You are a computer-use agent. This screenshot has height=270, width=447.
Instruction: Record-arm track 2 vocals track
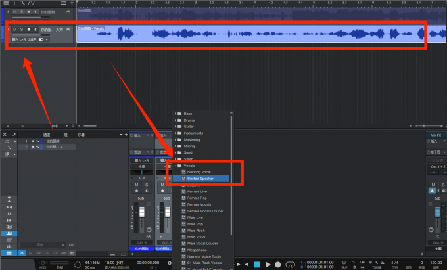point(29,30)
